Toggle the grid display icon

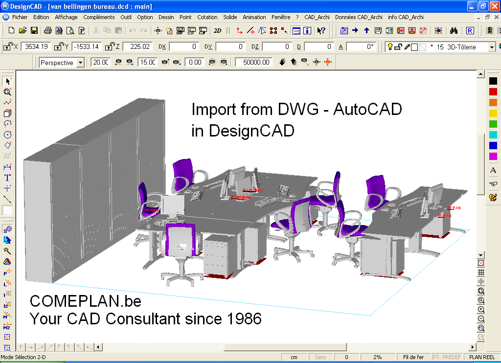click(481, 272)
